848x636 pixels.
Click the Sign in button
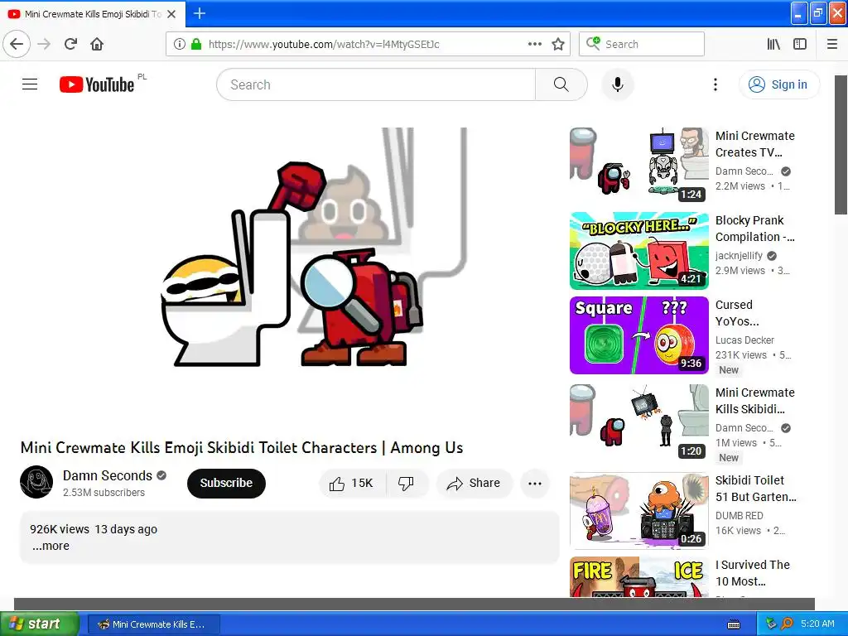pyautogui.click(x=778, y=84)
